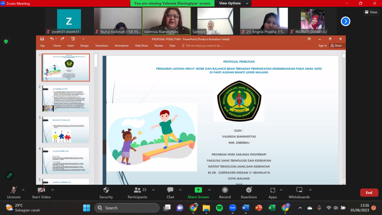
Task: Expand audio options arrow next to Unmute
Action: click(23, 190)
